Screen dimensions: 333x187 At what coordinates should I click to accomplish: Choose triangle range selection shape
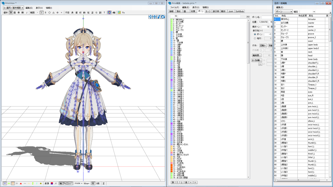[x=54, y=13]
